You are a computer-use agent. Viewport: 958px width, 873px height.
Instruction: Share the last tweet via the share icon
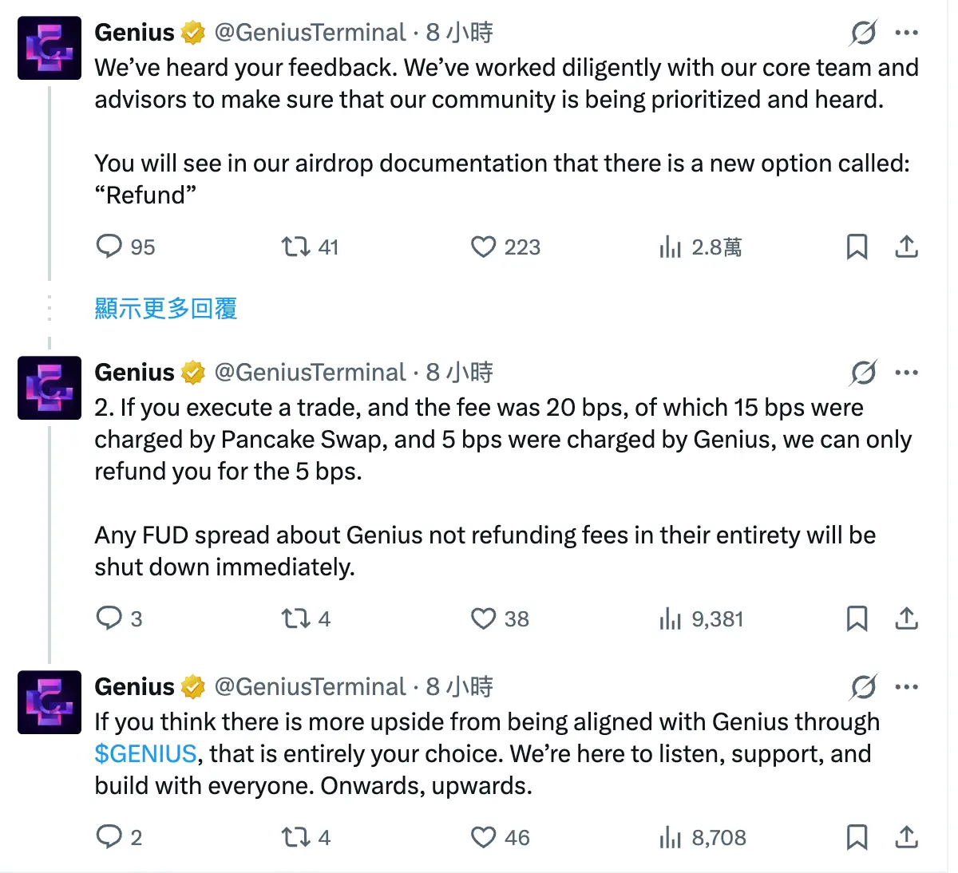[907, 838]
